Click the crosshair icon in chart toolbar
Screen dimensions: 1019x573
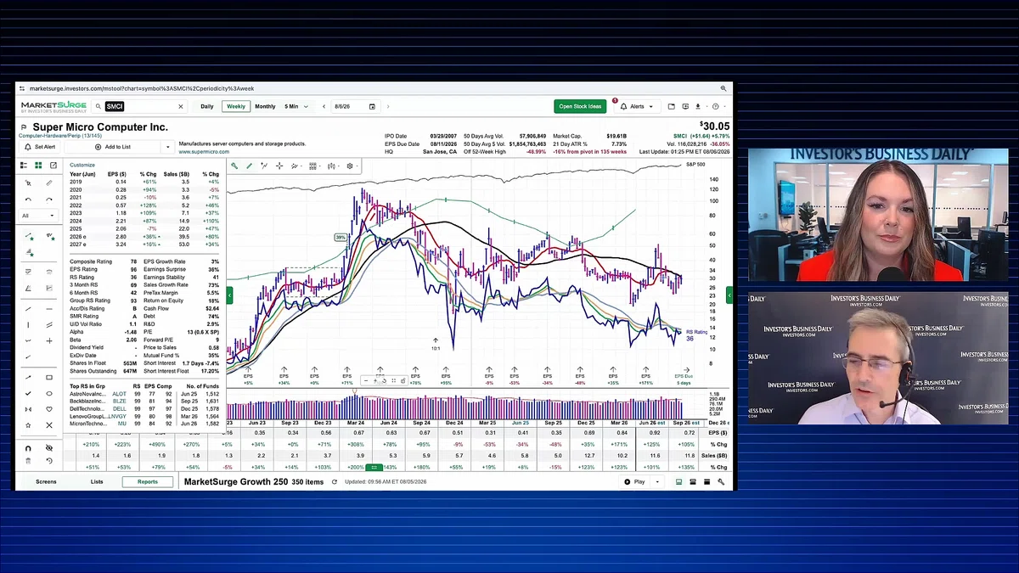279,166
